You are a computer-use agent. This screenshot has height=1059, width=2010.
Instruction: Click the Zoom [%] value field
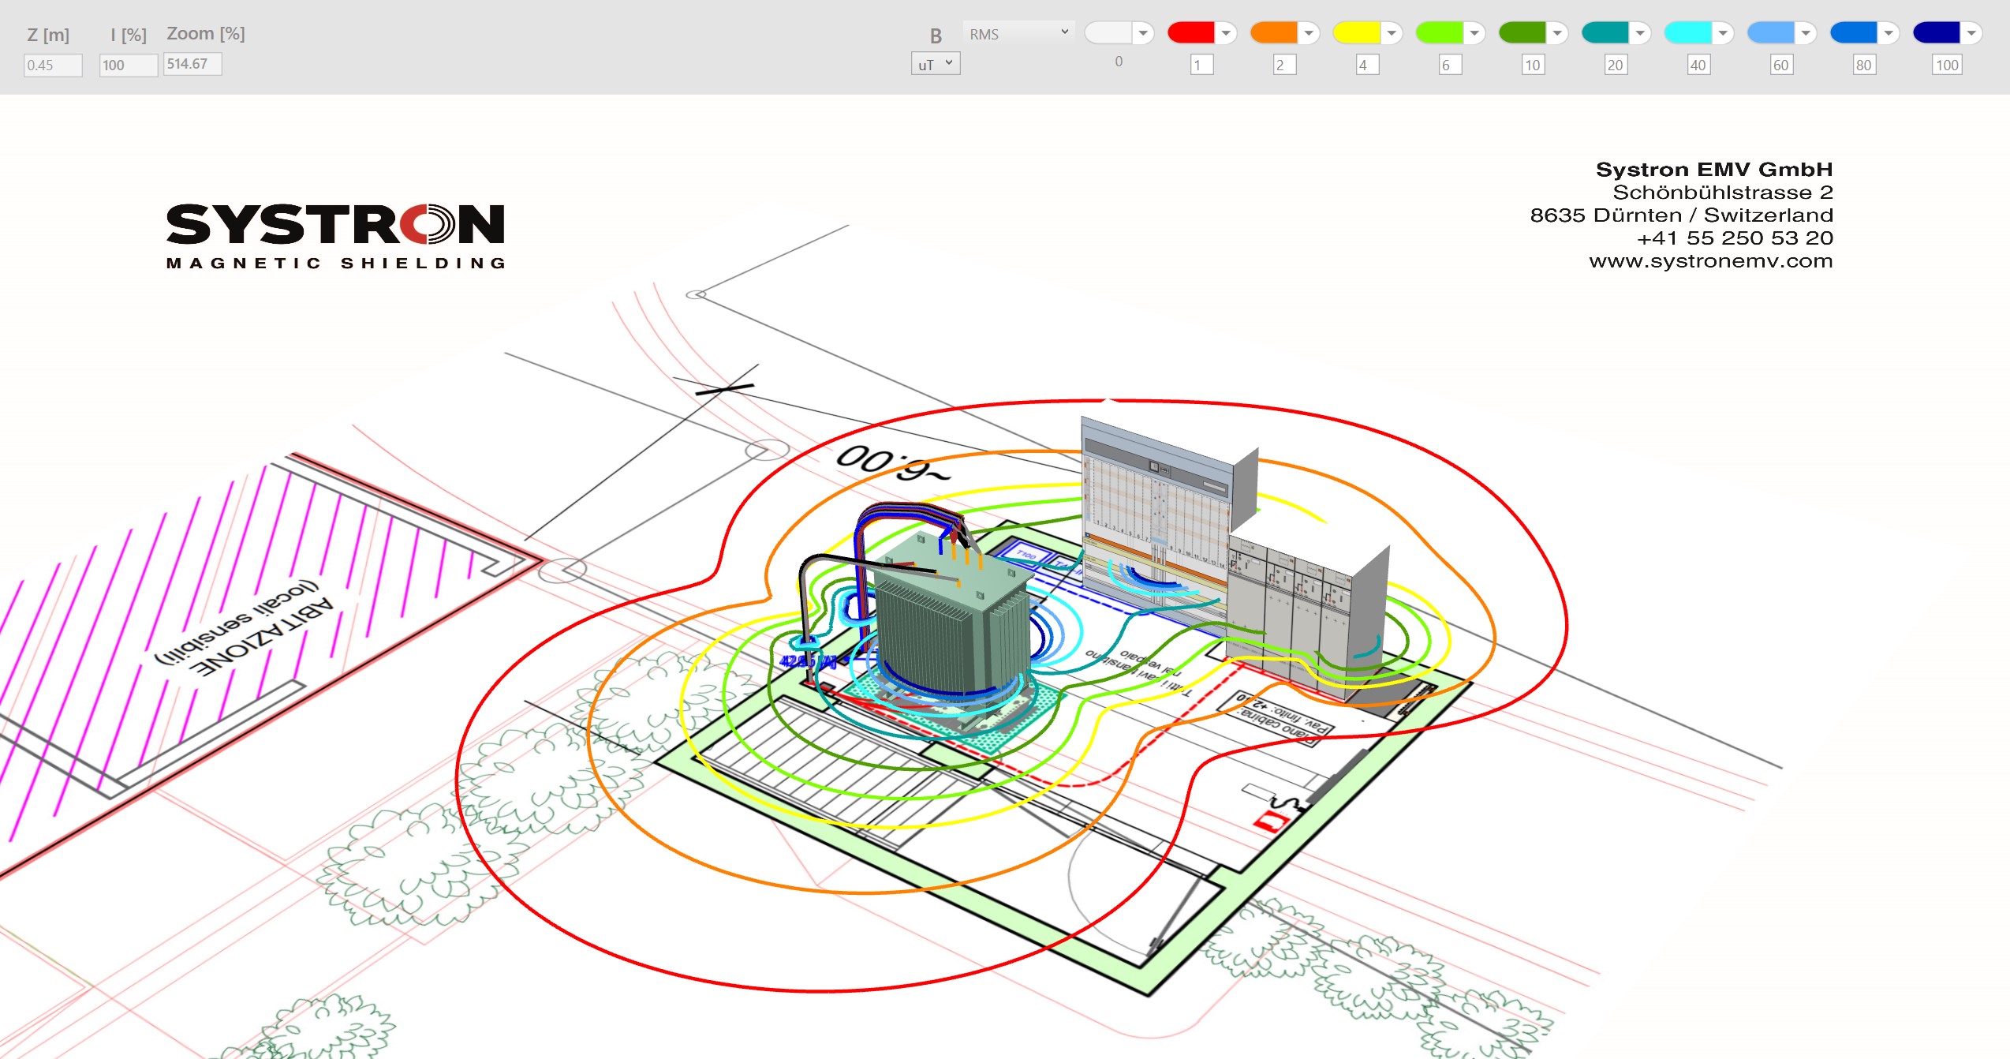192,64
